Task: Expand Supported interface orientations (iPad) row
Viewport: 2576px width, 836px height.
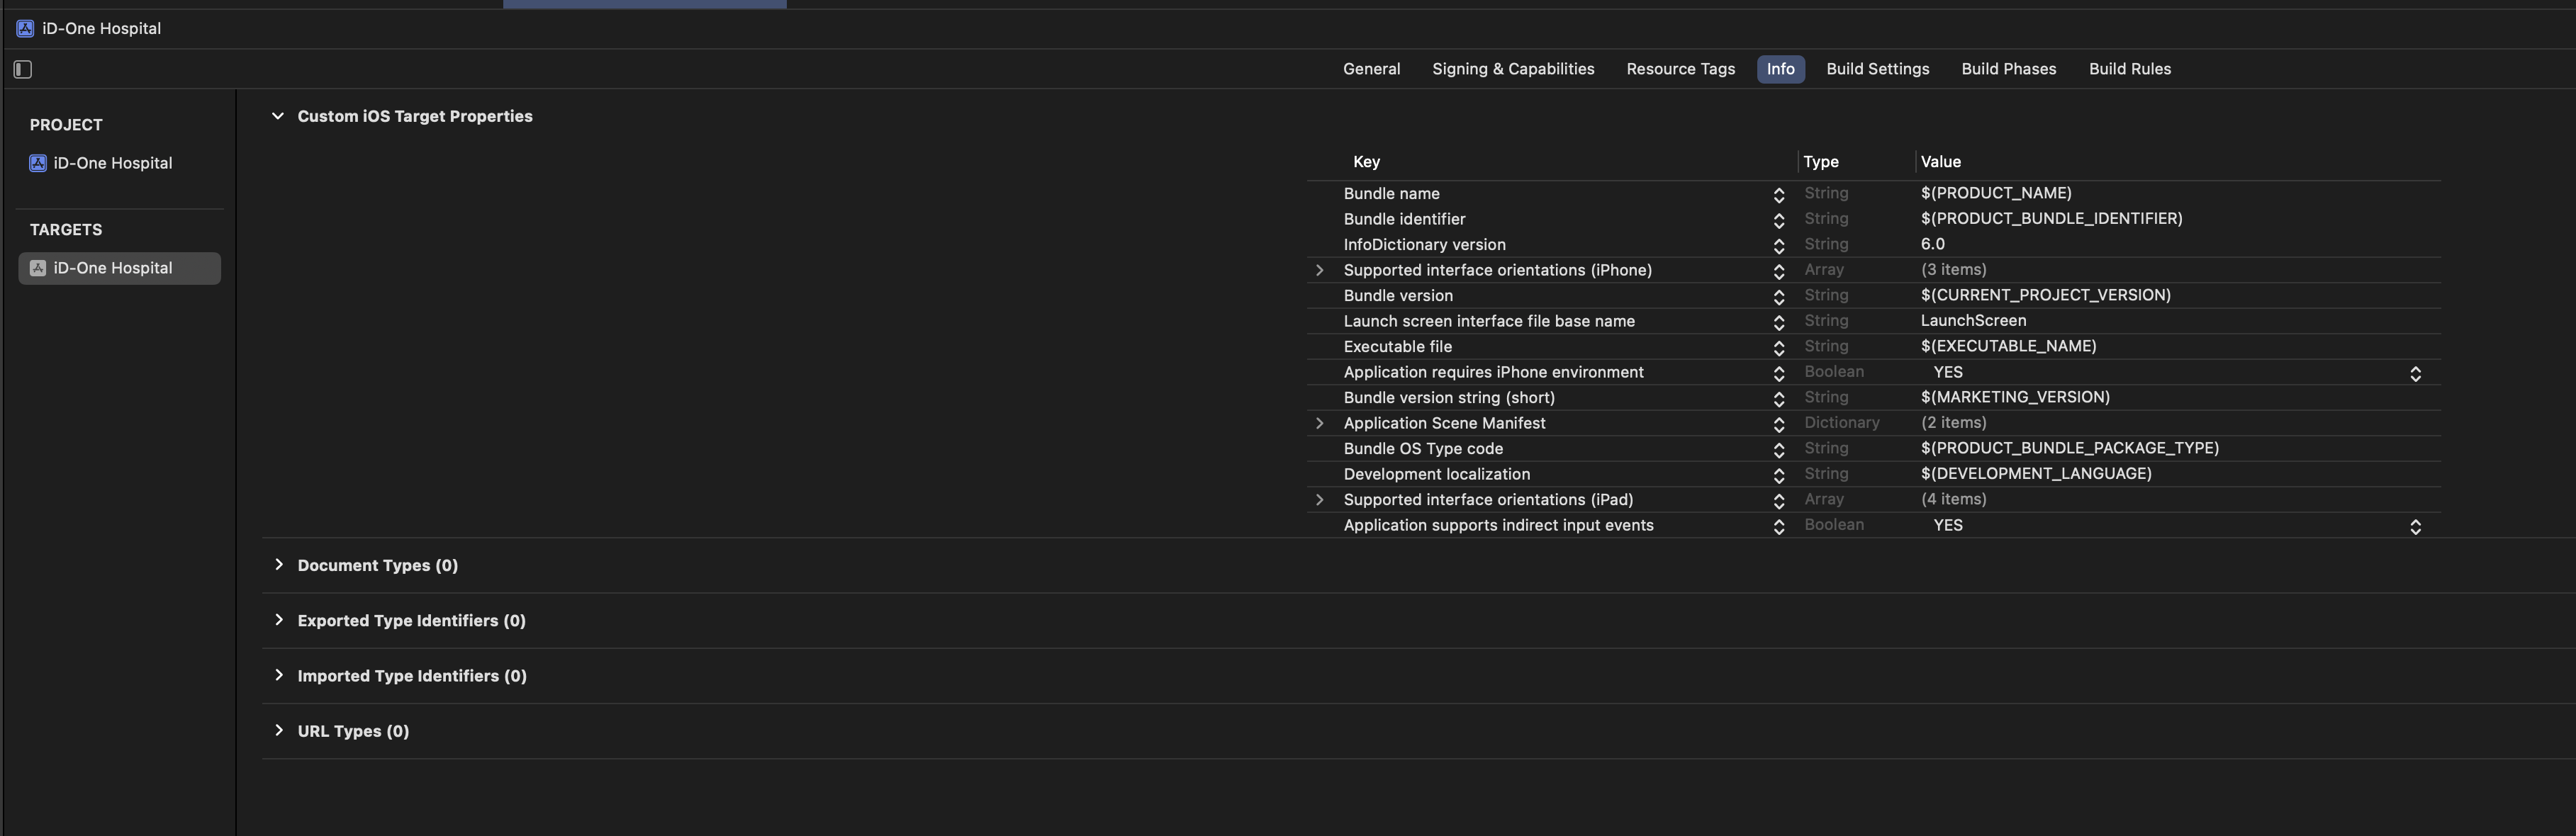Action: point(1319,499)
